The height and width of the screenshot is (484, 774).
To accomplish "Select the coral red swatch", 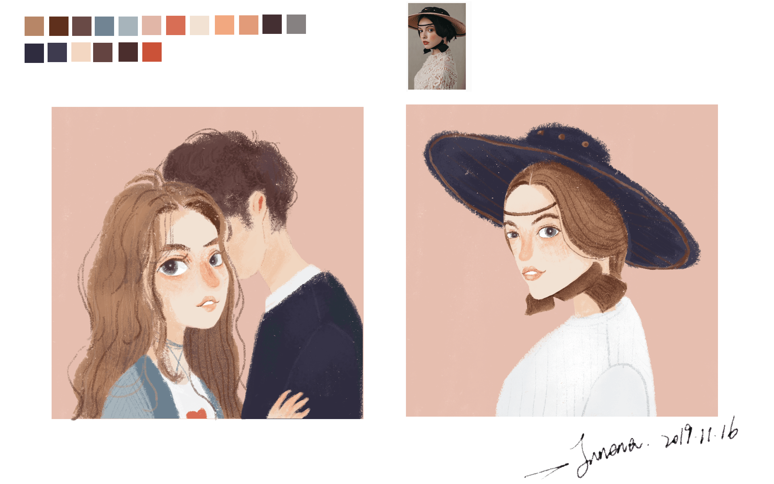I will point(176,25).
